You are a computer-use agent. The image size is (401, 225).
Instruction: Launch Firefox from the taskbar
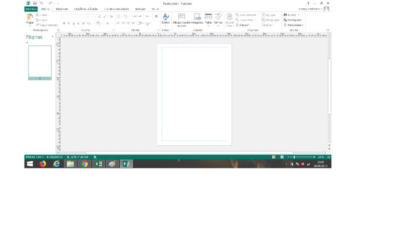pos(43,164)
